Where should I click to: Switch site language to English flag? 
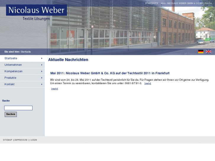[x=208, y=52]
